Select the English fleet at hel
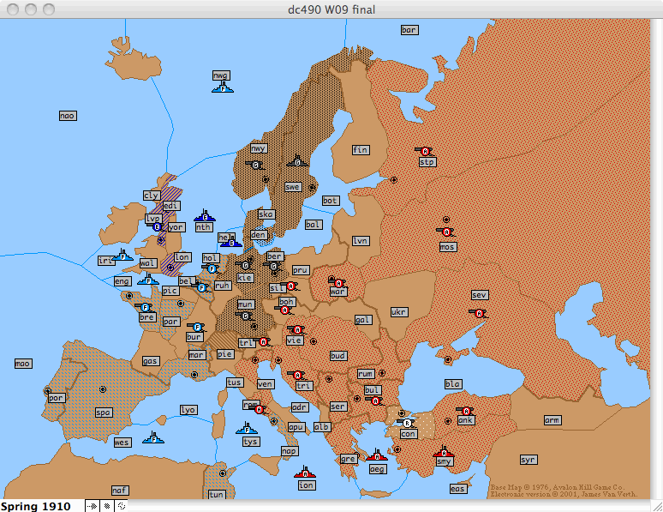This screenshot has width=663, height=512. coord(231,243)
